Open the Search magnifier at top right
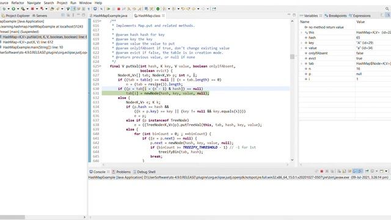Screen dimensions: 391x220 [x=387, y=9]
